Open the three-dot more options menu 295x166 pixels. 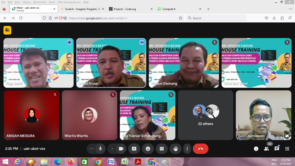coord(187,149)
